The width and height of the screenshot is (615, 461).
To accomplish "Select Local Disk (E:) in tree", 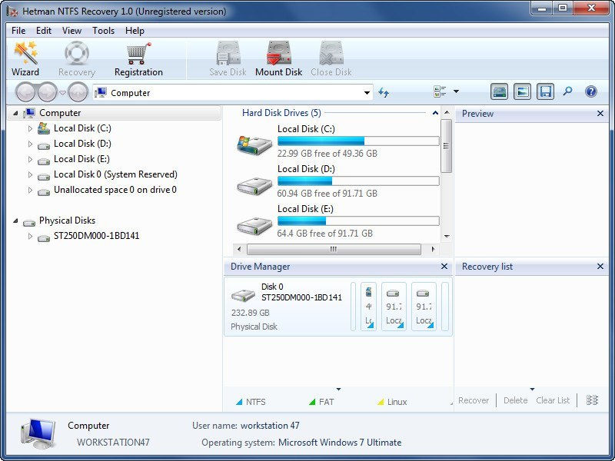I will (x=81, y=159).
